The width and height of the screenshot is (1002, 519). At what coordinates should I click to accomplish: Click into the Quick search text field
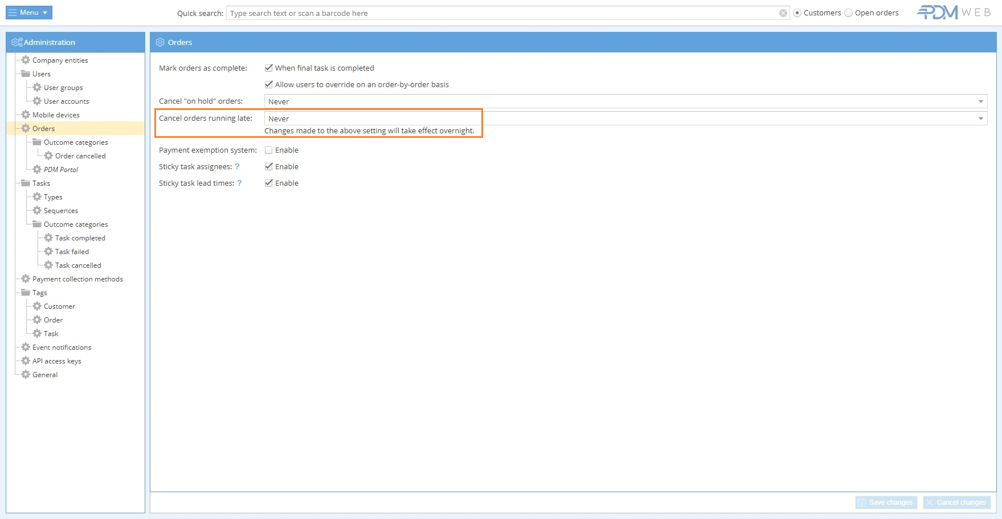[x=501, y=13]
